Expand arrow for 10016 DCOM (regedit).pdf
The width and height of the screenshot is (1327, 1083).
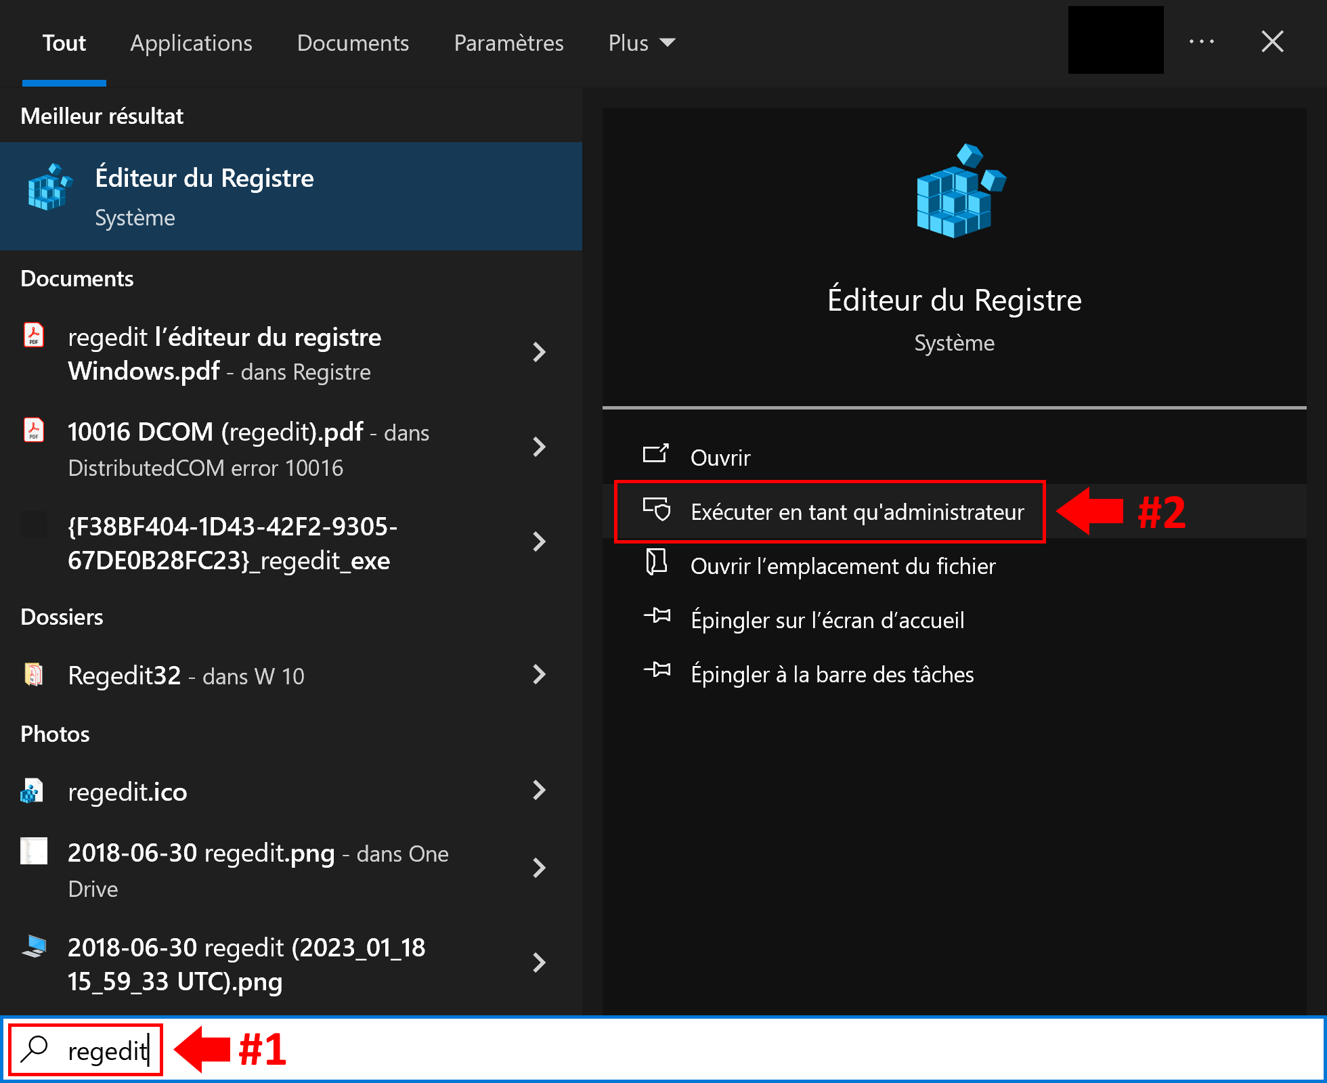(539, 447)
